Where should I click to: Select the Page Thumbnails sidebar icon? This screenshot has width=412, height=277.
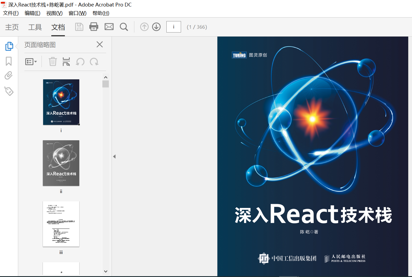click(x=9, y=46)
